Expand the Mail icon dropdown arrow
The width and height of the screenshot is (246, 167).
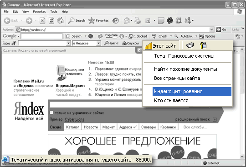131,20
